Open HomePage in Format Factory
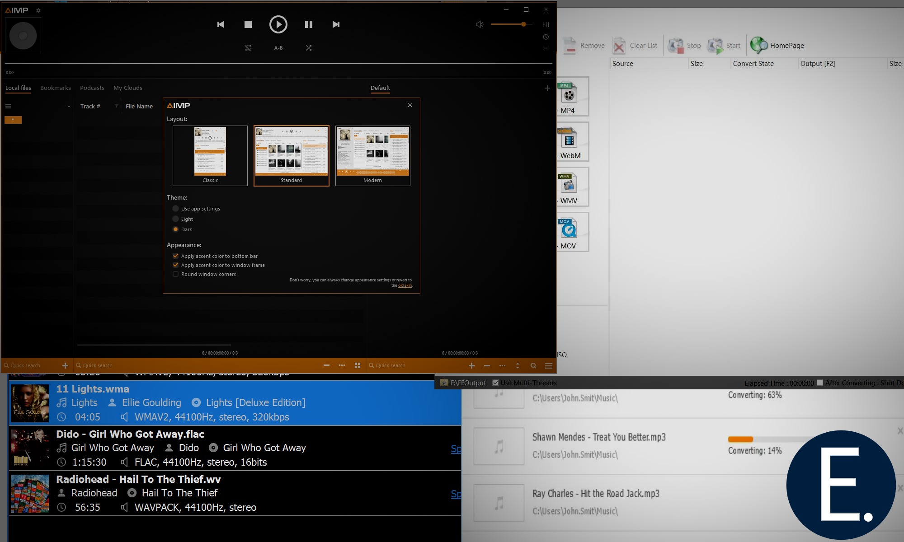Viewport: 904px width, 542px height. 777,46
